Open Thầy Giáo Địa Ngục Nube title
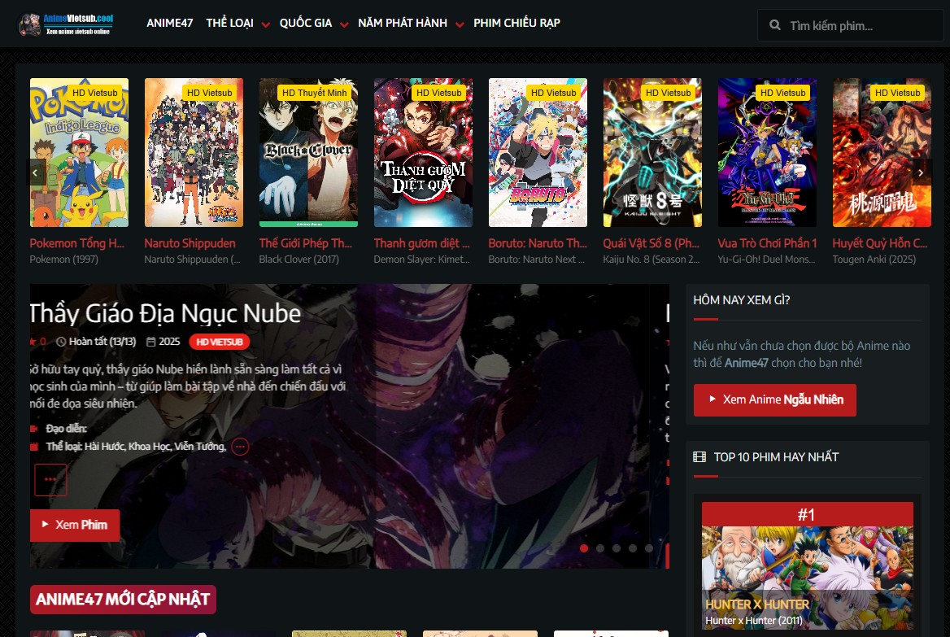 click(x=165, y=314)
